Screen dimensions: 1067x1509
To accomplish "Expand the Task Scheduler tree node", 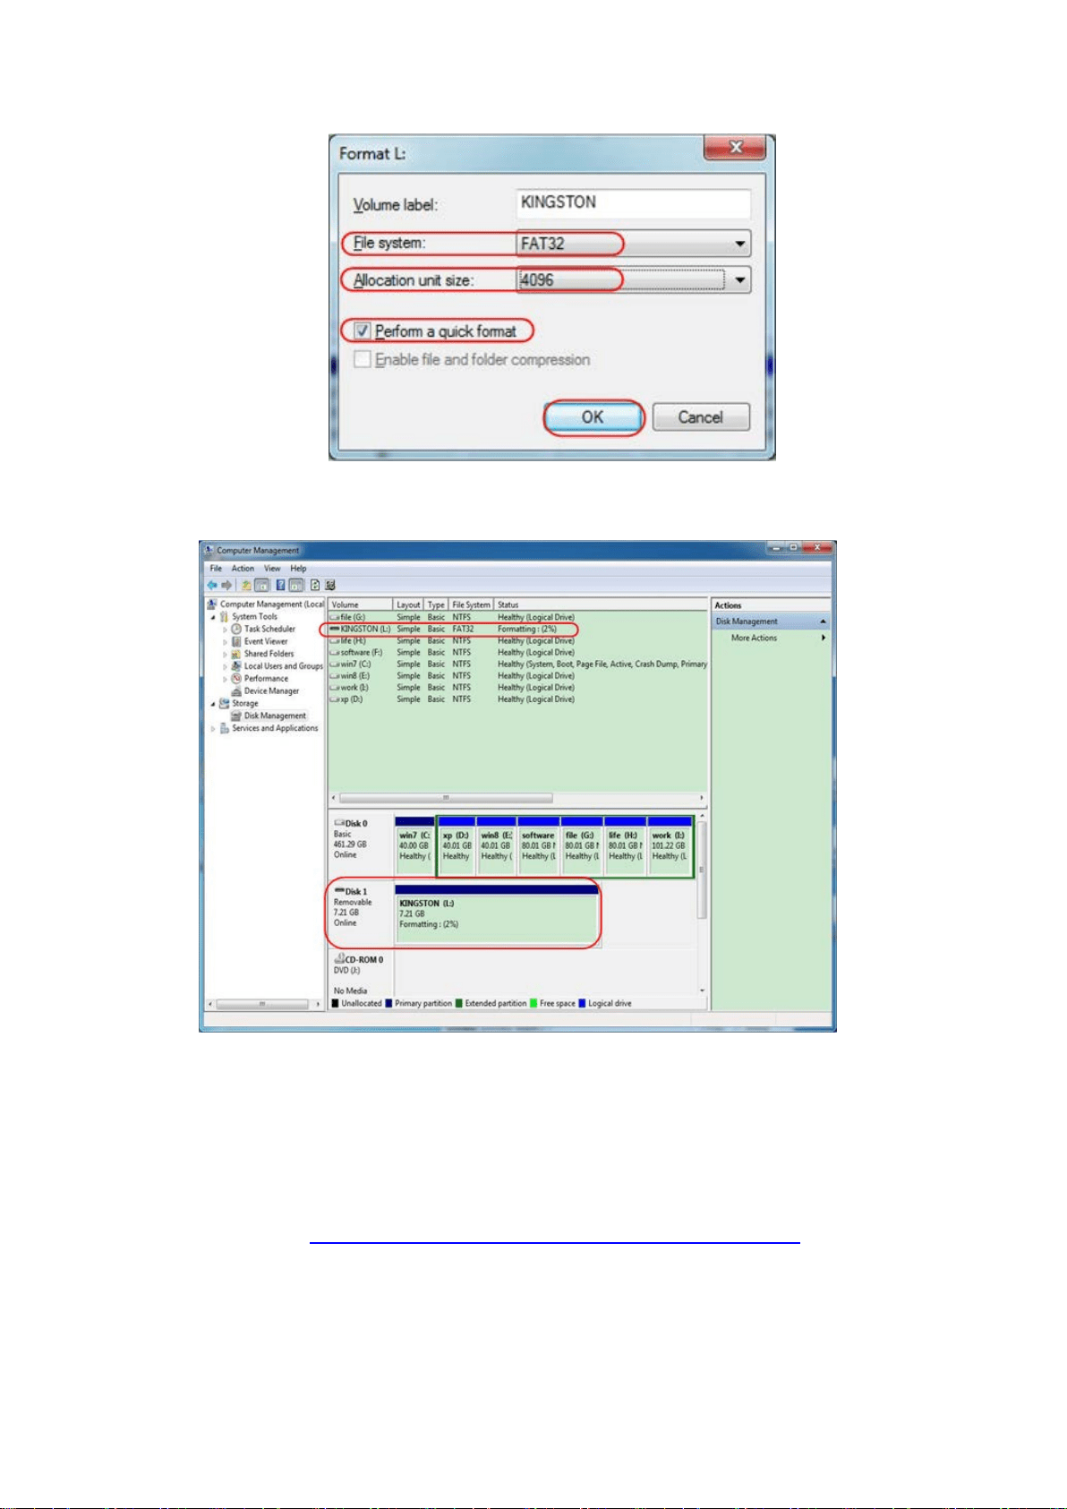I will [225, 630].
